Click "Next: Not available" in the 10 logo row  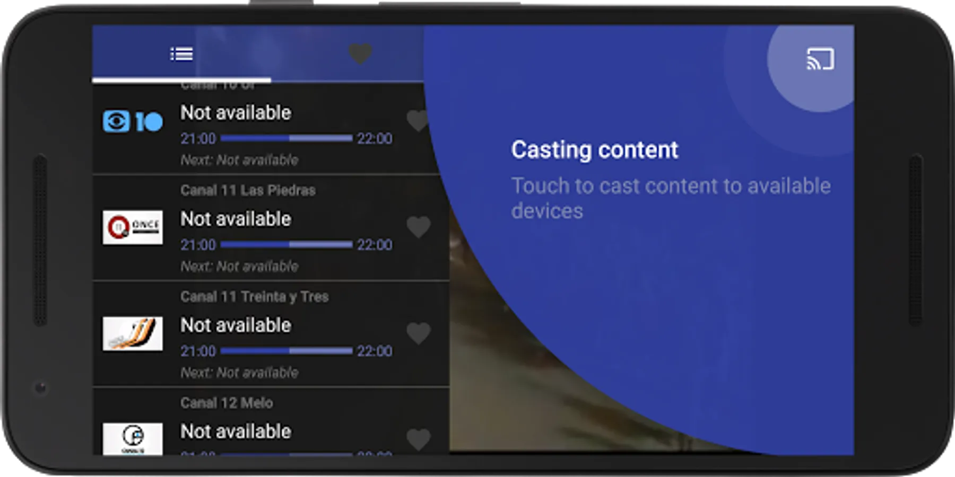239,160
